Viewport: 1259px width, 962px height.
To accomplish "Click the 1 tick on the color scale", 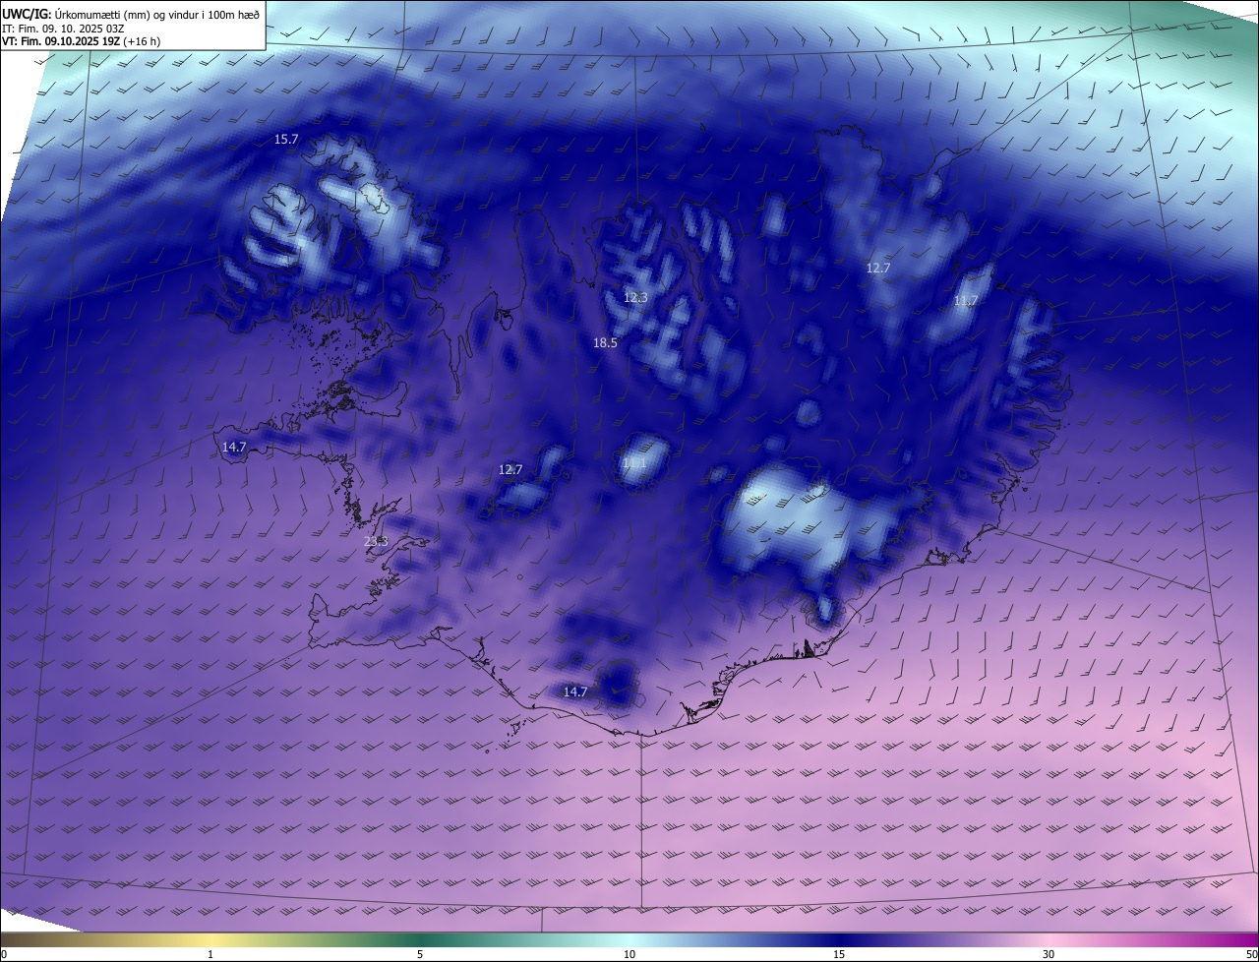I will coord(210,954).
